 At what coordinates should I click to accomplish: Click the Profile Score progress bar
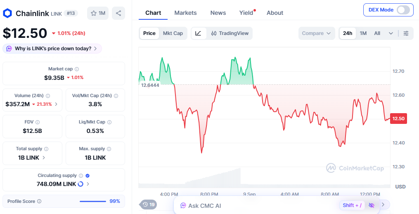click(x=93, y=201)
